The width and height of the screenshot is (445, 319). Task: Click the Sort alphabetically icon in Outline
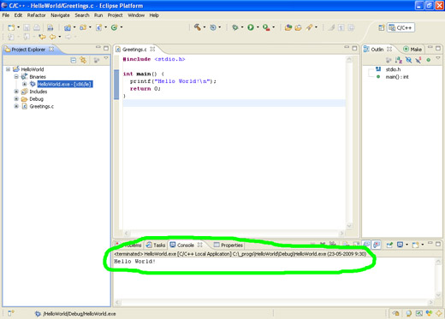[399, 60]
